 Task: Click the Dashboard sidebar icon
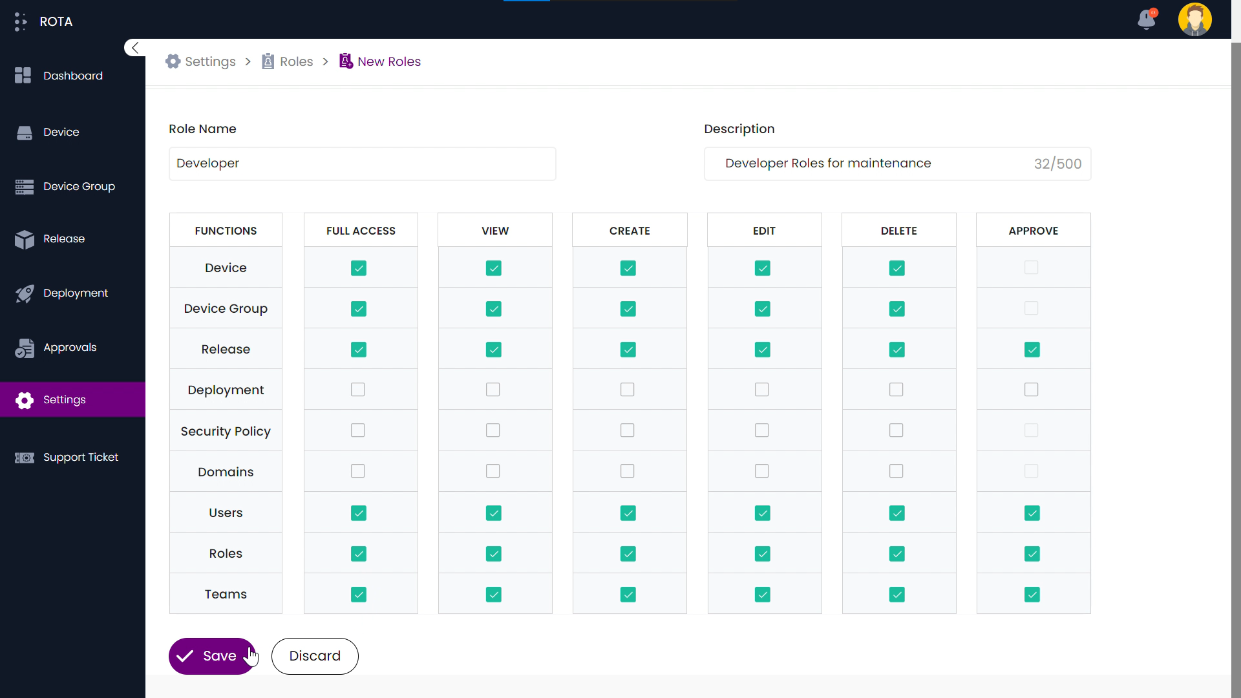(23, 75)
